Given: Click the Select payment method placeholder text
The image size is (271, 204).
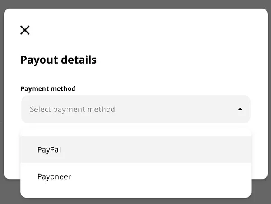Looking at the screenshot, I should pos(72,109).
